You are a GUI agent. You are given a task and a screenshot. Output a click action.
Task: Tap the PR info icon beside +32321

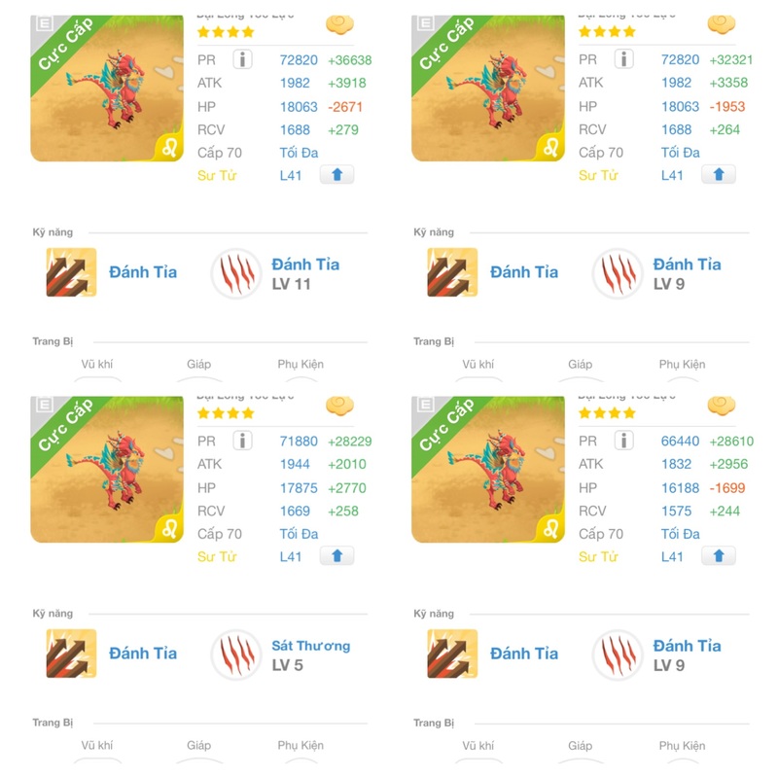(623, 59)
